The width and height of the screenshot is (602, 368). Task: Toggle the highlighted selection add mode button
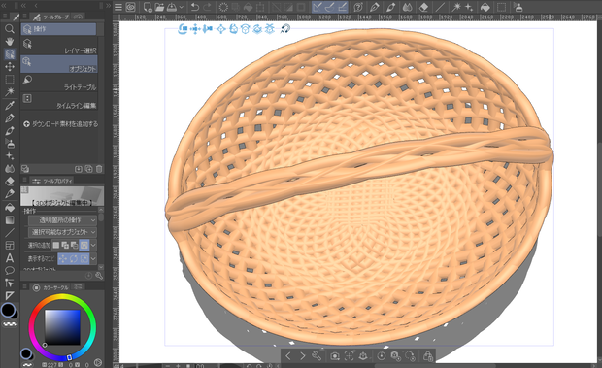(84, 245)
